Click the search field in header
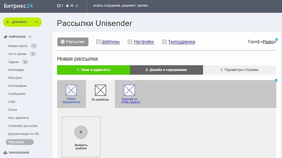This screenshot has height=158, width=282. 141,6
